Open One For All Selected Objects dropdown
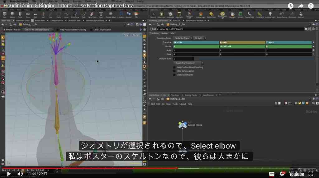Viewport: 319px width, 178px height. coord(38,30)
